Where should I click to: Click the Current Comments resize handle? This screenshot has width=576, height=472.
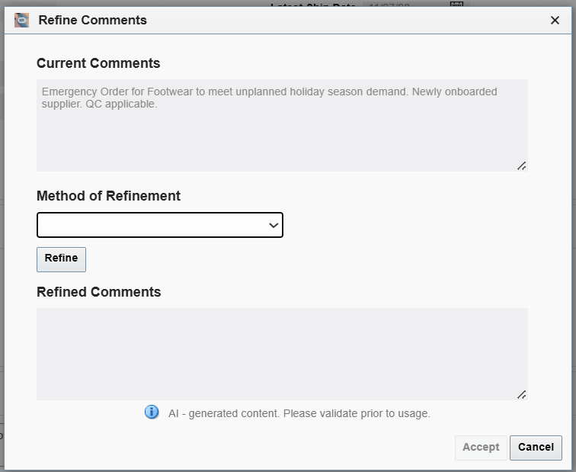522,166
